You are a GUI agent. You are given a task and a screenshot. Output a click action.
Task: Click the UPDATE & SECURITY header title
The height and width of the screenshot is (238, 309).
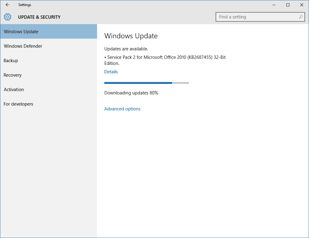point(39,17)
